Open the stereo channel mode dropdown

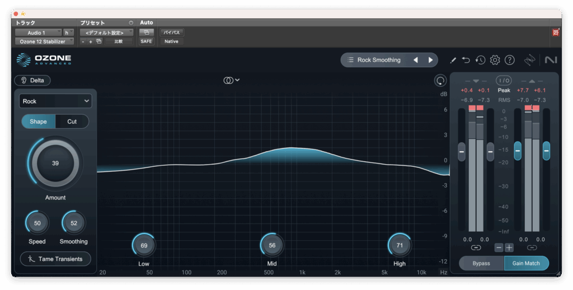(x=232, y=80)
